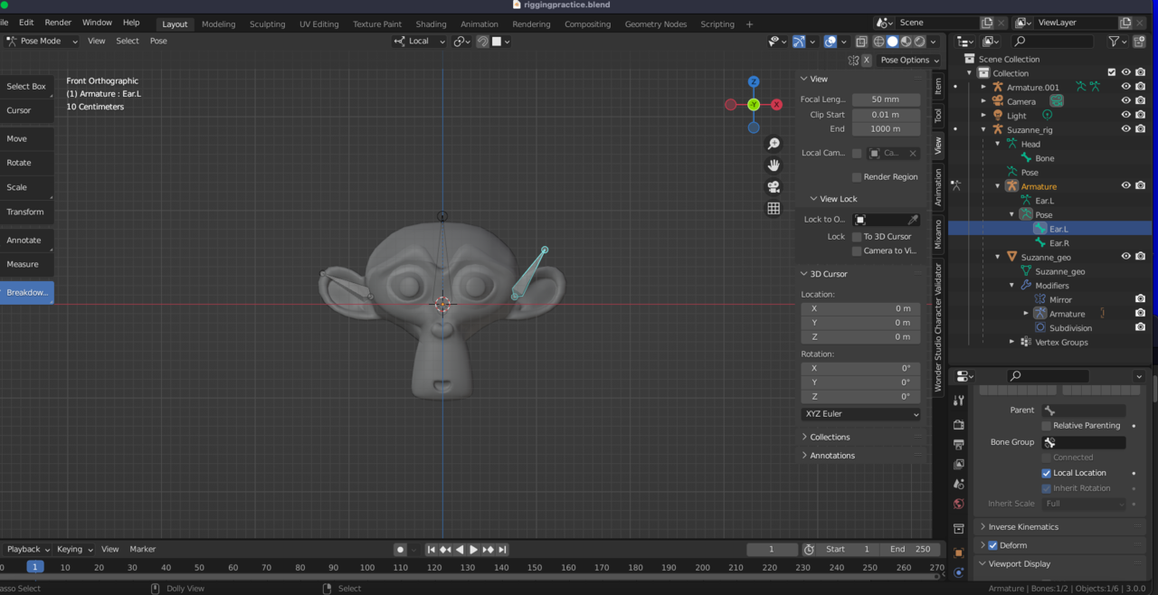Toggle the Collection exclude checkbox in outliner
The height and width of the screenshot is (595, 1158).
tap(1112, 72)
